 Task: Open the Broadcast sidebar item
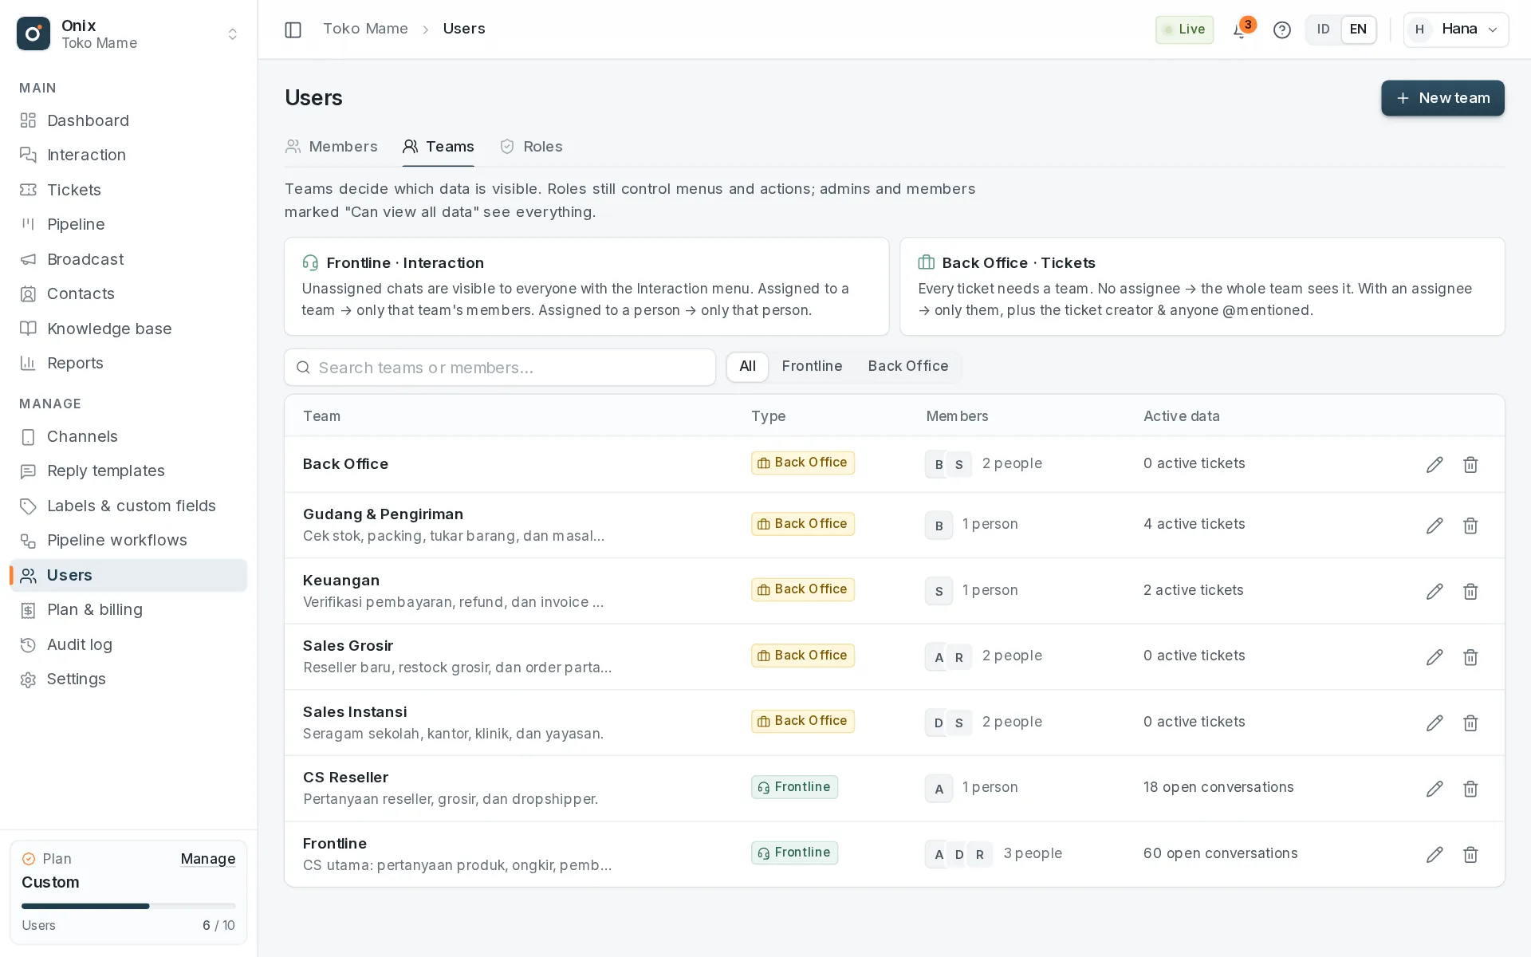pyautogui.click(x=128, y=259)
